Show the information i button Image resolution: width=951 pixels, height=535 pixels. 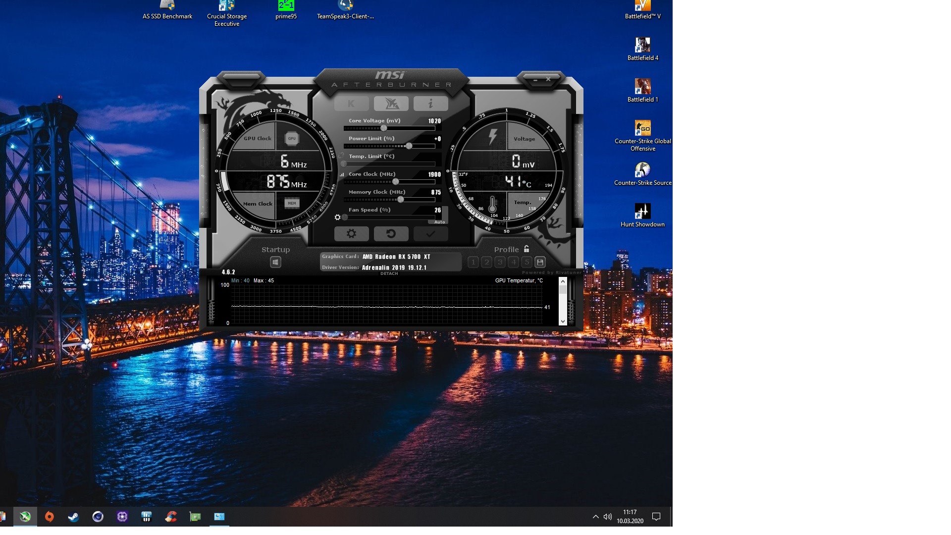pos(430,104)
